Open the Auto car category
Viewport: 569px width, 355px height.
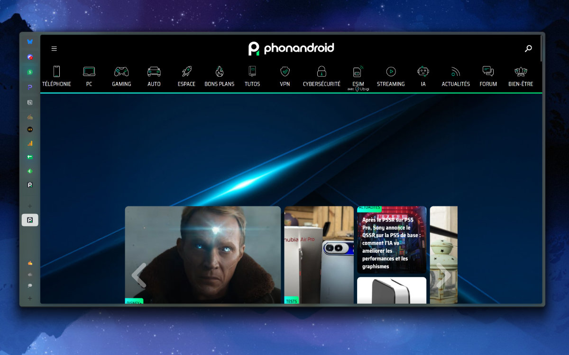click(x=154, y=76)
